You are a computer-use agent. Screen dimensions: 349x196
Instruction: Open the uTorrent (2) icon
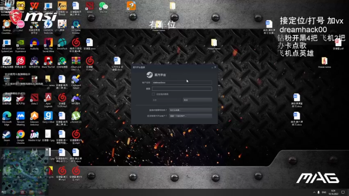76,117
